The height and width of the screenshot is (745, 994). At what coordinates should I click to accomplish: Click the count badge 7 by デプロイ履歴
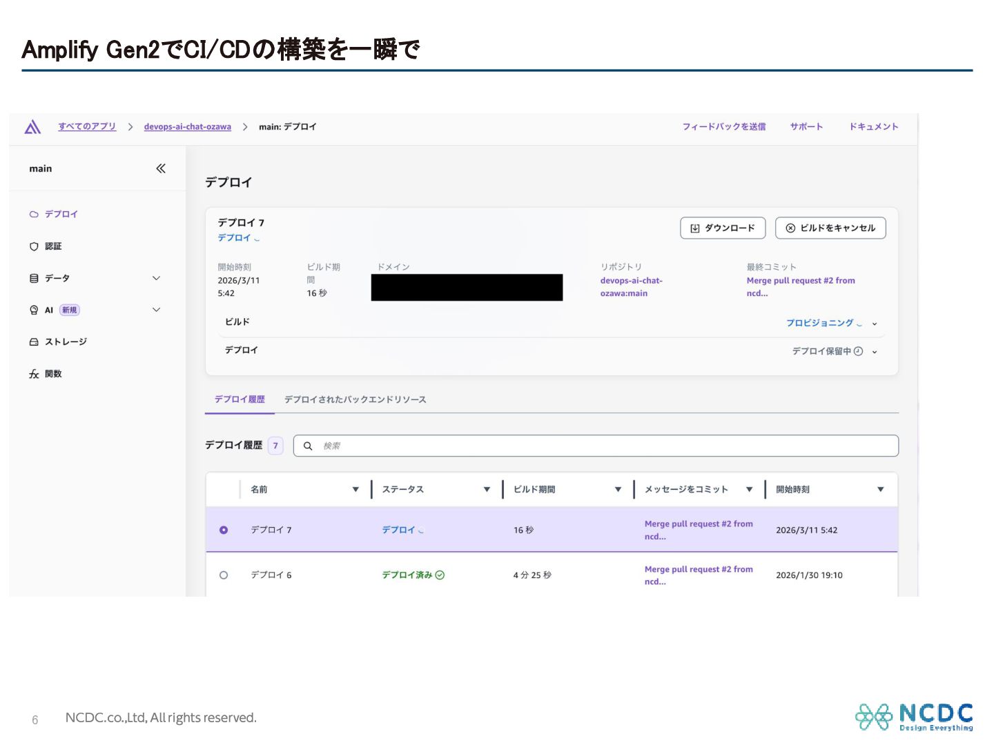275,446
